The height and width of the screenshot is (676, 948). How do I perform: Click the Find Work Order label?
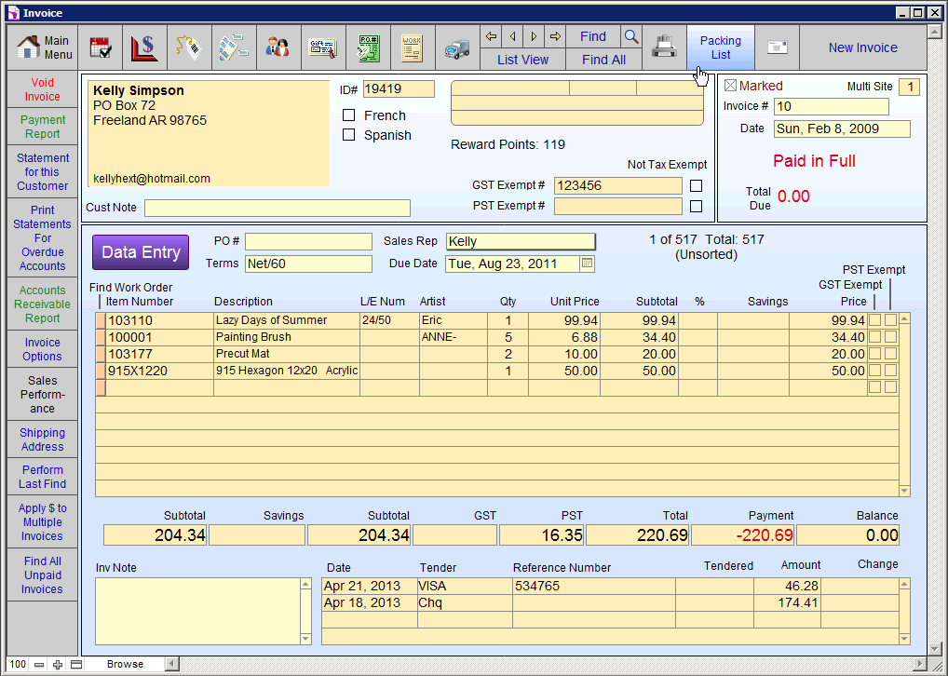(130, 287)
